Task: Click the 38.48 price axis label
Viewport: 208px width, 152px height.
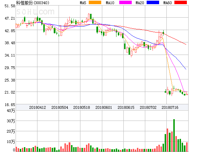Action: click(10, 43)
